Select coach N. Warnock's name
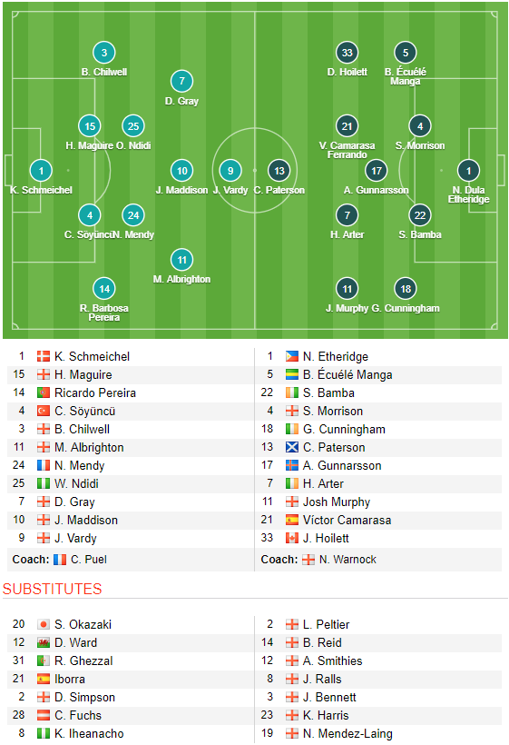 coord(347,560)
